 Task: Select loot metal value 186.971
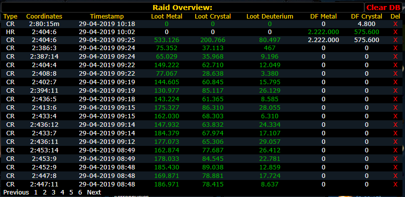pyautogui.click(x=167, y=184)
